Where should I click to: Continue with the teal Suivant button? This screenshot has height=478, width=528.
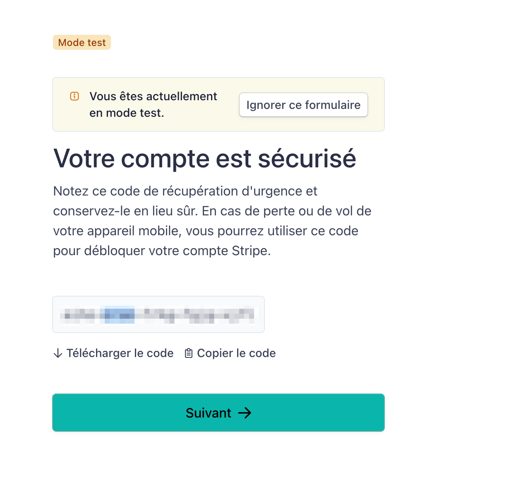218,413
